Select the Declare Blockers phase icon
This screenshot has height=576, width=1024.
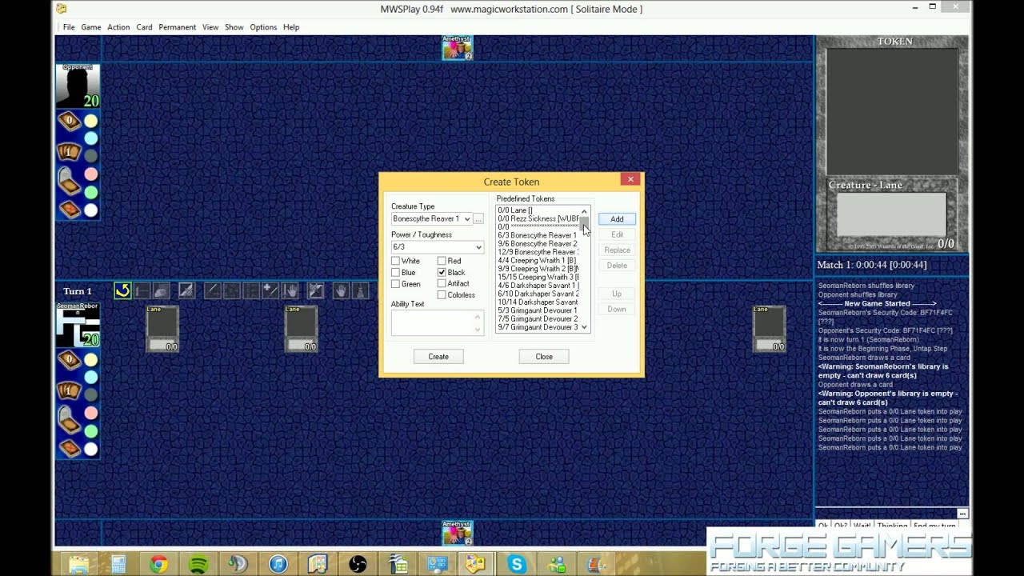coord(251,290)
